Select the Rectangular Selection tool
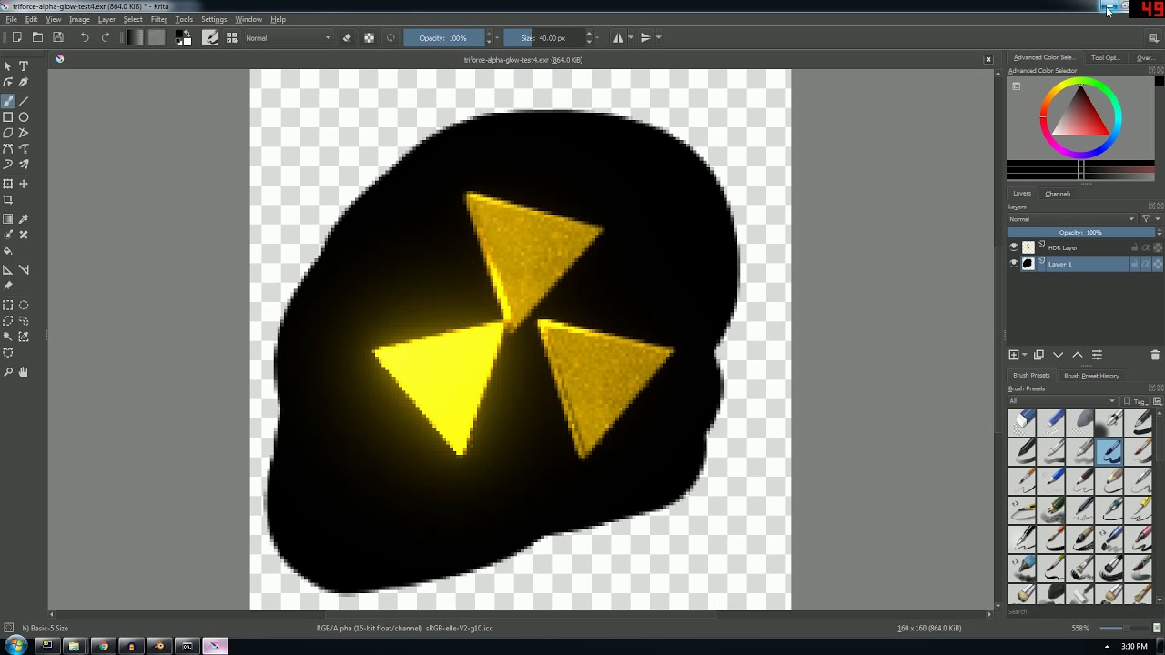1165x655 pixels. tap(8, 306)
